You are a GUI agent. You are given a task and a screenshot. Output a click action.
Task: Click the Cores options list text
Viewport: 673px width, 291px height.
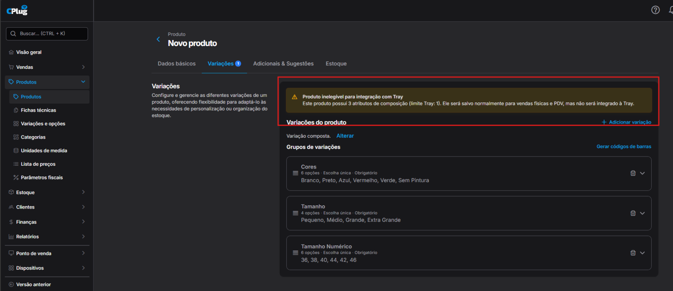click(x=365, y=181)
